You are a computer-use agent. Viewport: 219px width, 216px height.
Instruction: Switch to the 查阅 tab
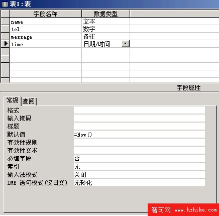pyautogui.click(x=29, y=101)
